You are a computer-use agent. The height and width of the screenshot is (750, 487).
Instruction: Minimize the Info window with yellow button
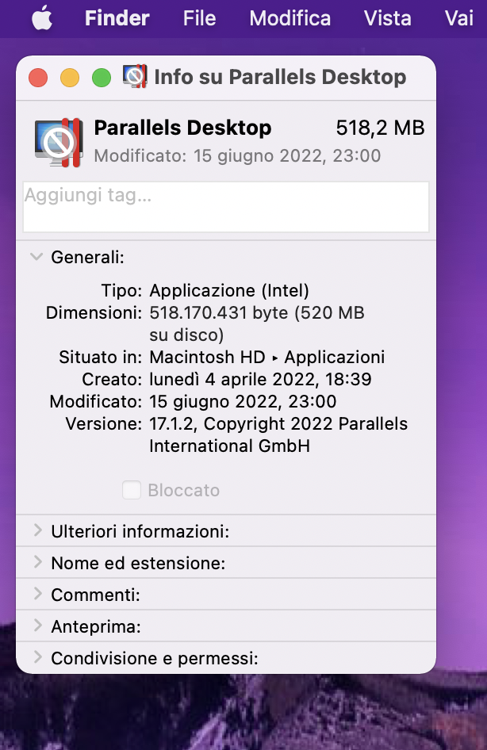tap(70, 78)
